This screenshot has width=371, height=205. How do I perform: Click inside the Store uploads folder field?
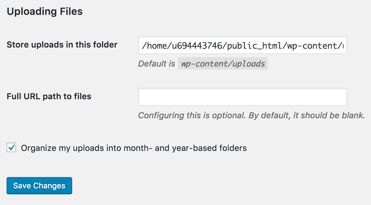242,45
